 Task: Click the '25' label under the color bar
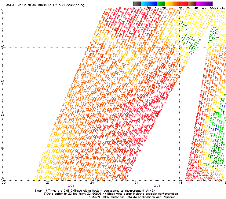pyautogui.click(x=173, y=8)
